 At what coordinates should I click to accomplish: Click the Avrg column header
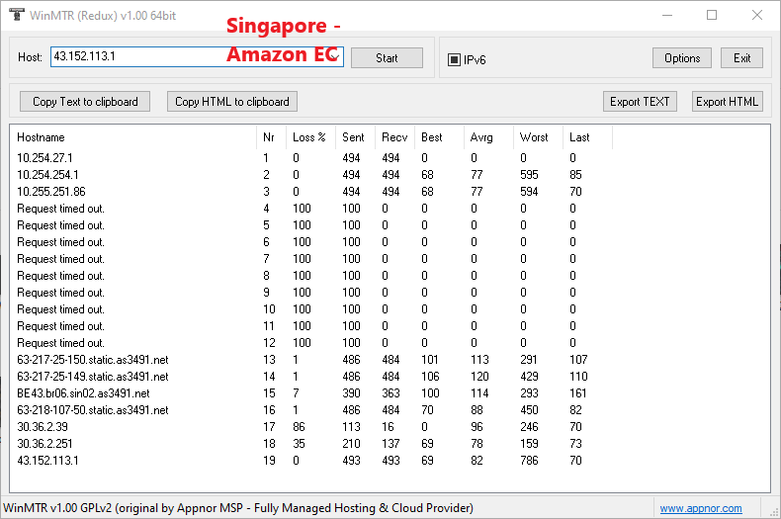(x=488, y=137)
